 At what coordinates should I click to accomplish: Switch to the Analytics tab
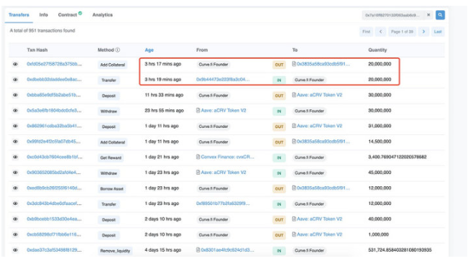(103, 15)
